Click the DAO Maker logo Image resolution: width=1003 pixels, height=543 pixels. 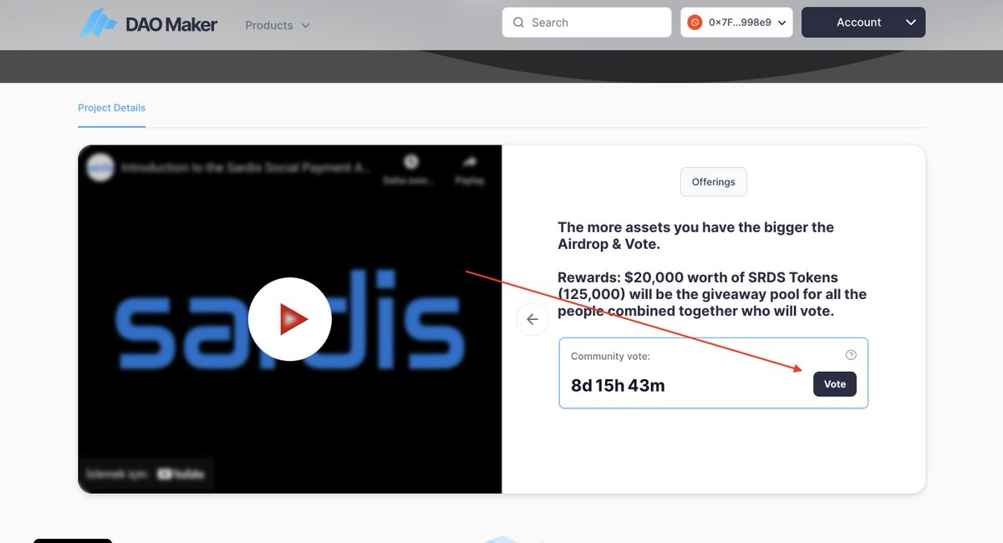coord(148,23)
